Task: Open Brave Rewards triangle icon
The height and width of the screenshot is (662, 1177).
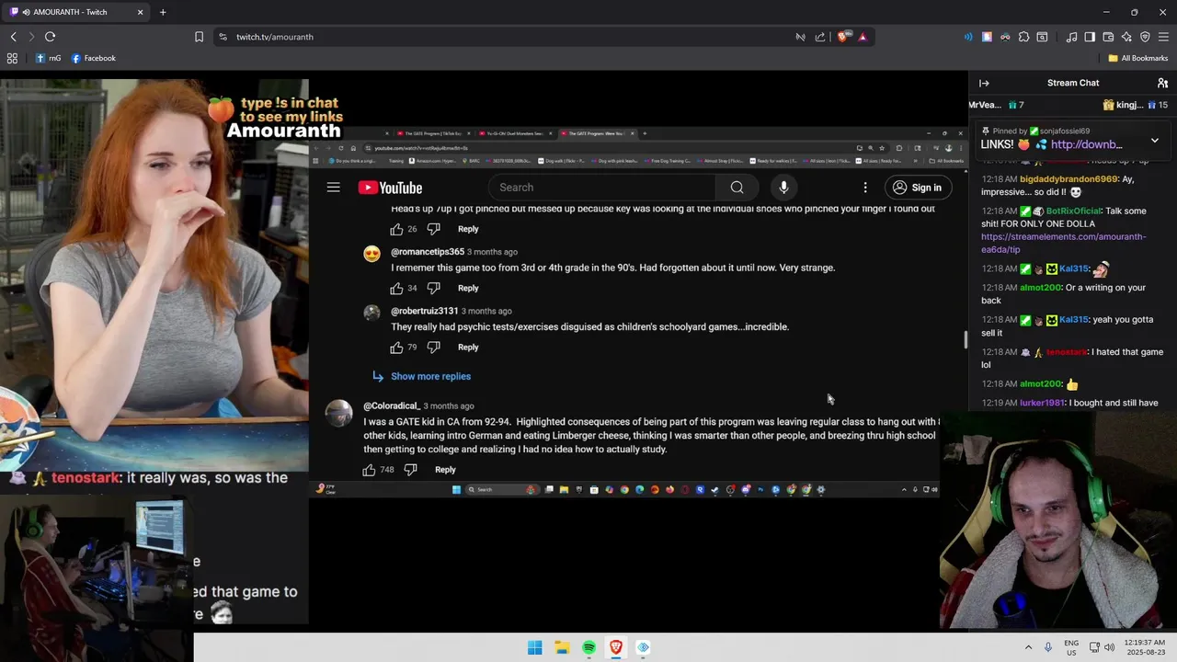Action: (x=863, y=37)
